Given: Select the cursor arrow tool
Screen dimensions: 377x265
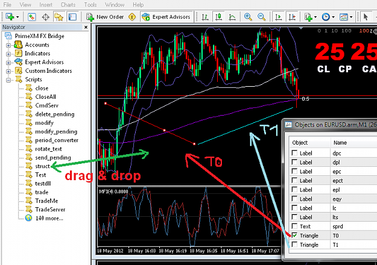Looking at the screenshot, I should click(366, 17).
